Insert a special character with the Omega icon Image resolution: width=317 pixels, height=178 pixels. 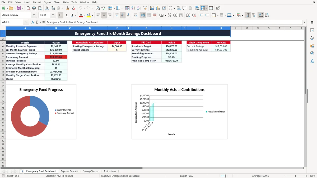(170, 8)
